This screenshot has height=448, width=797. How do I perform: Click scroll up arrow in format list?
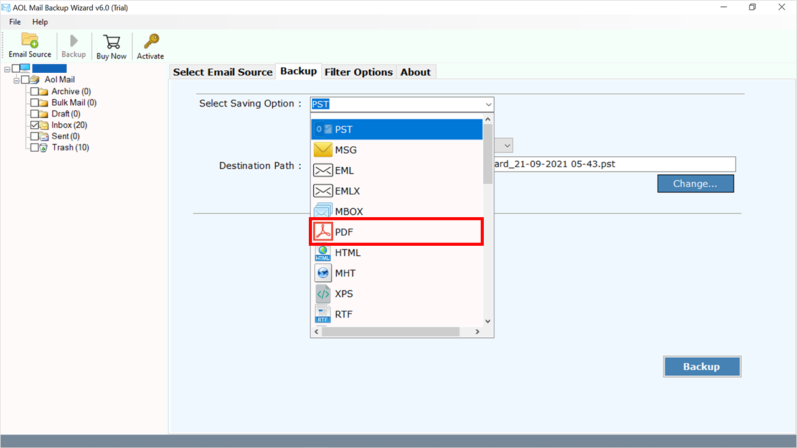pos(488,119)
